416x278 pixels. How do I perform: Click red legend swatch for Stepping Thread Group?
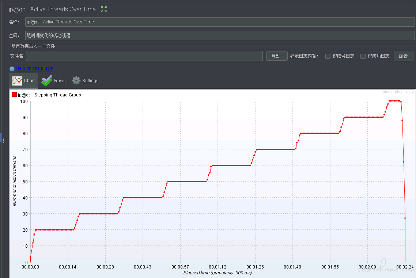[14, 95]
